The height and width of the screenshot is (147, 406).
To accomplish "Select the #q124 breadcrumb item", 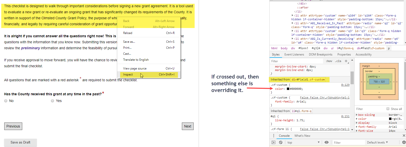I will click(x=316, y=48).
